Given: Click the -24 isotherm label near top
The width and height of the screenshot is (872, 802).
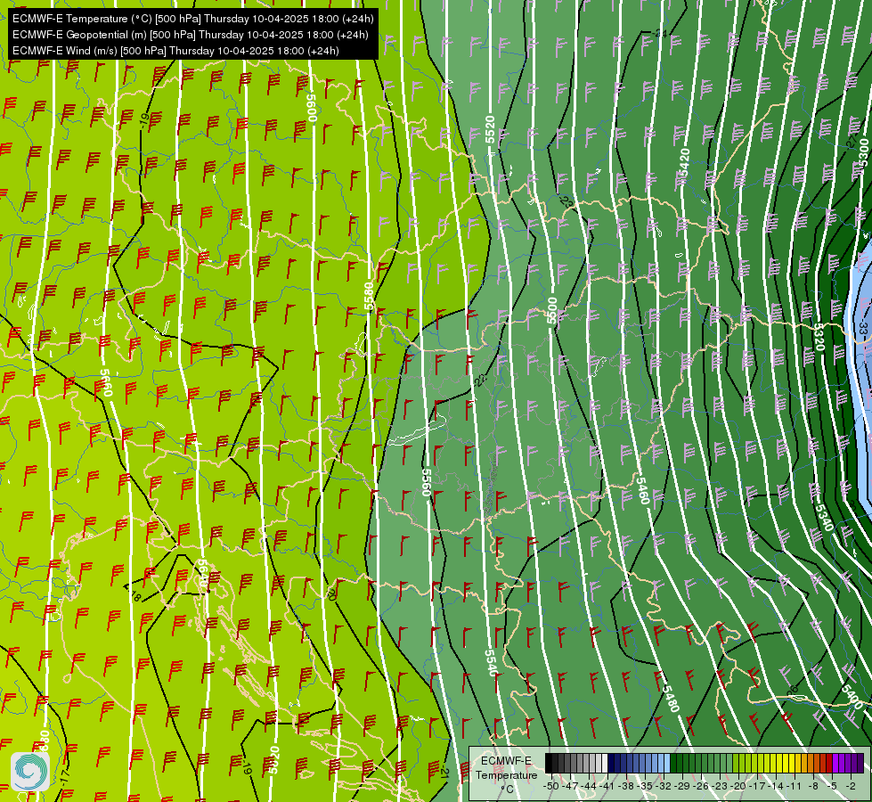Looking at the screenshot, I should click(659, 33).
